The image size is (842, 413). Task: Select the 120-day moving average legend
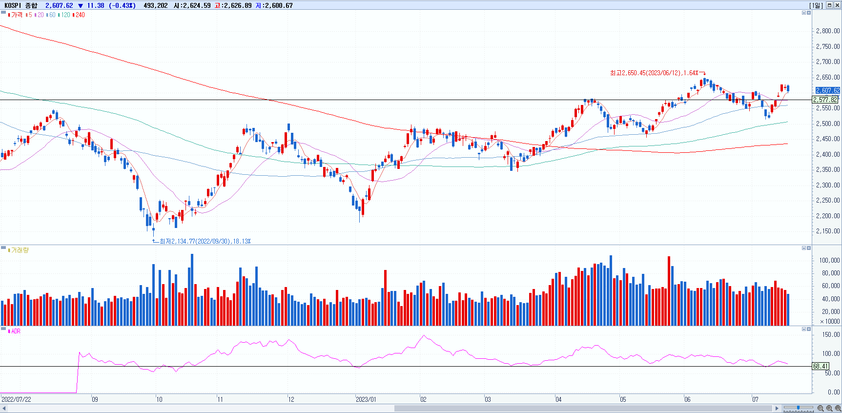[64, 15]
